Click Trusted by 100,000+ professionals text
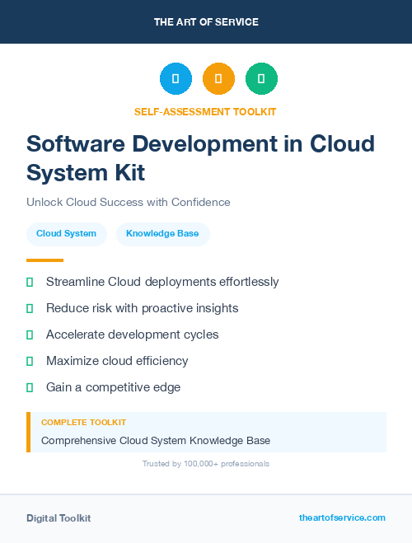This screenshot has width=412, height=543. (x=206, y=464)
